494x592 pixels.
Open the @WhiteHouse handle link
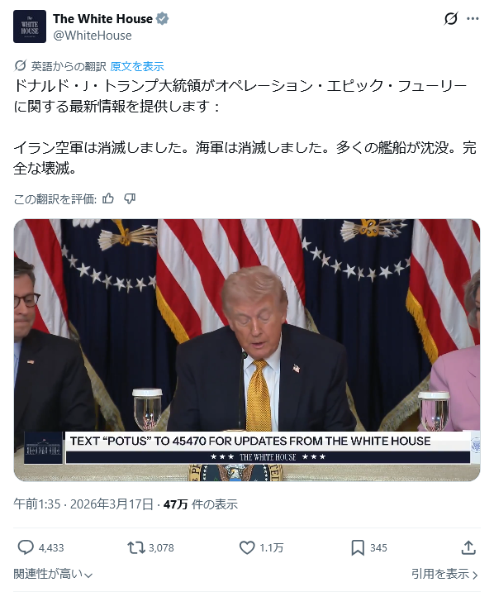(x=93, y=36)
